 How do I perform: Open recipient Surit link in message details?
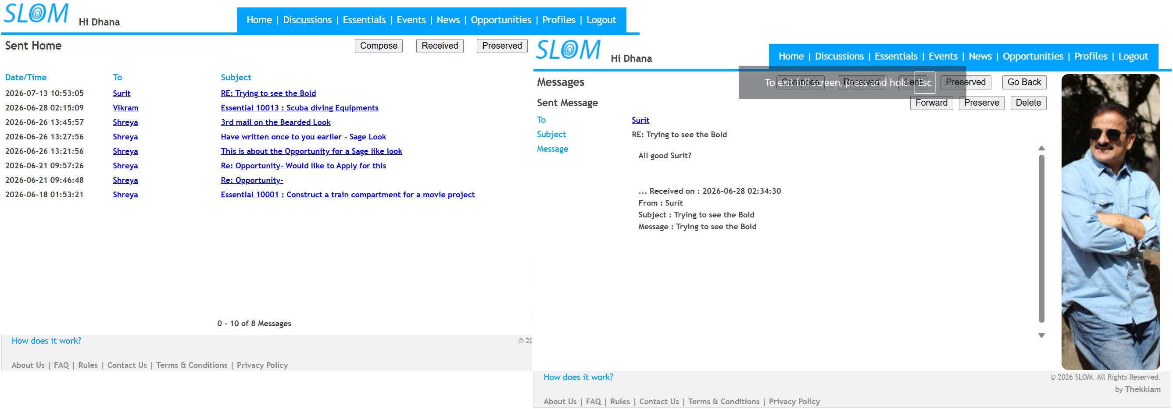[x=640, y=120]
